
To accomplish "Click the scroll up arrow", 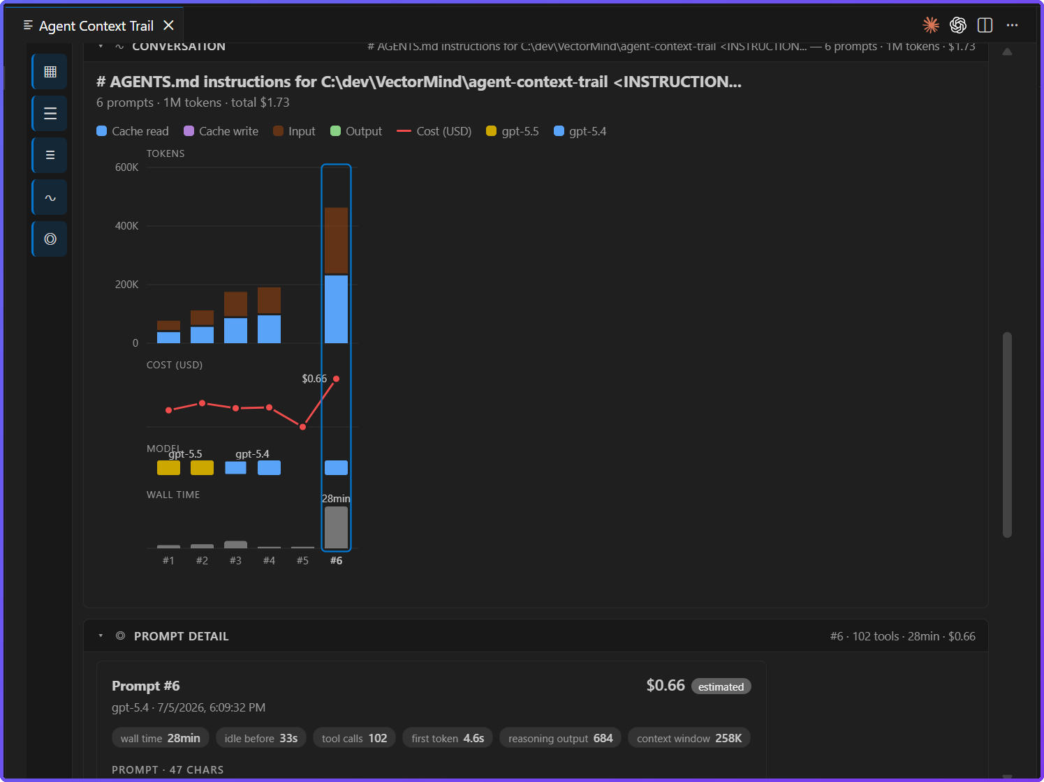I will tap(1007, 52).
